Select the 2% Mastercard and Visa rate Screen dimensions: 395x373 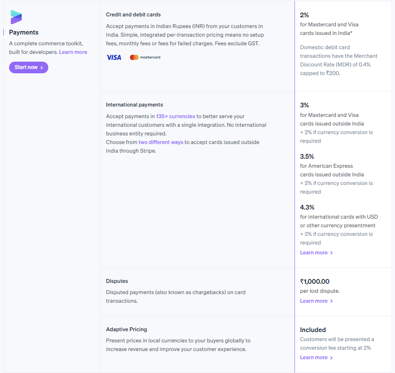click(x=304, y=15)
